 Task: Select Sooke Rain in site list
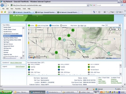[7, 27]
